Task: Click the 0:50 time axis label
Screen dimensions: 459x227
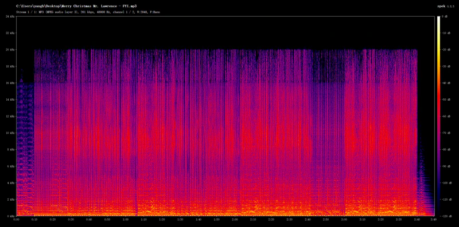Action: pos(107,219)
